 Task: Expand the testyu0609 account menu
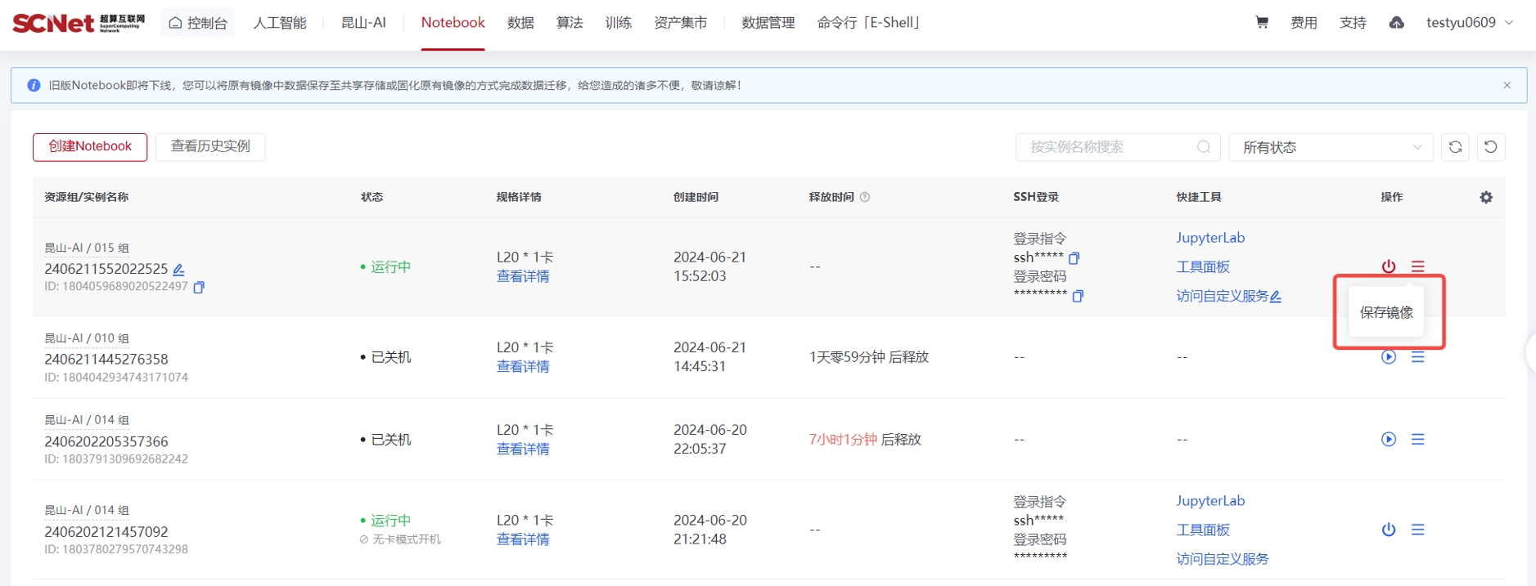[1469, 23]
